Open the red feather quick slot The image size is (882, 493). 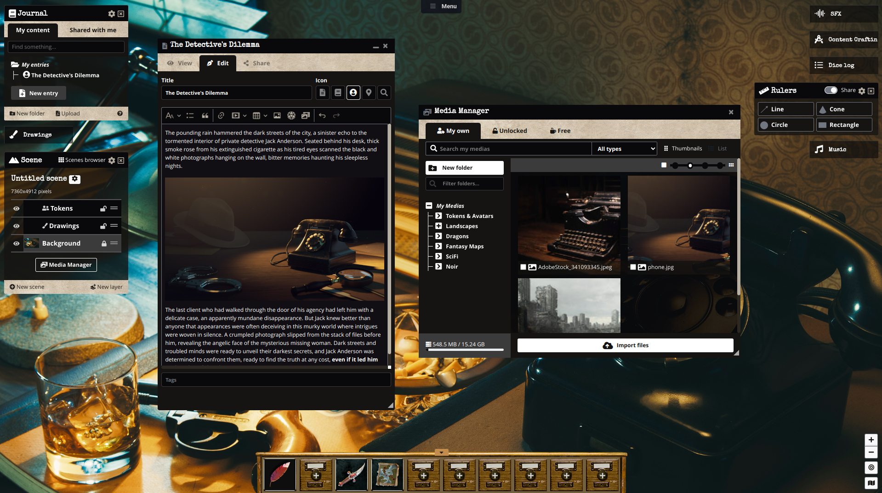(280, 475)
